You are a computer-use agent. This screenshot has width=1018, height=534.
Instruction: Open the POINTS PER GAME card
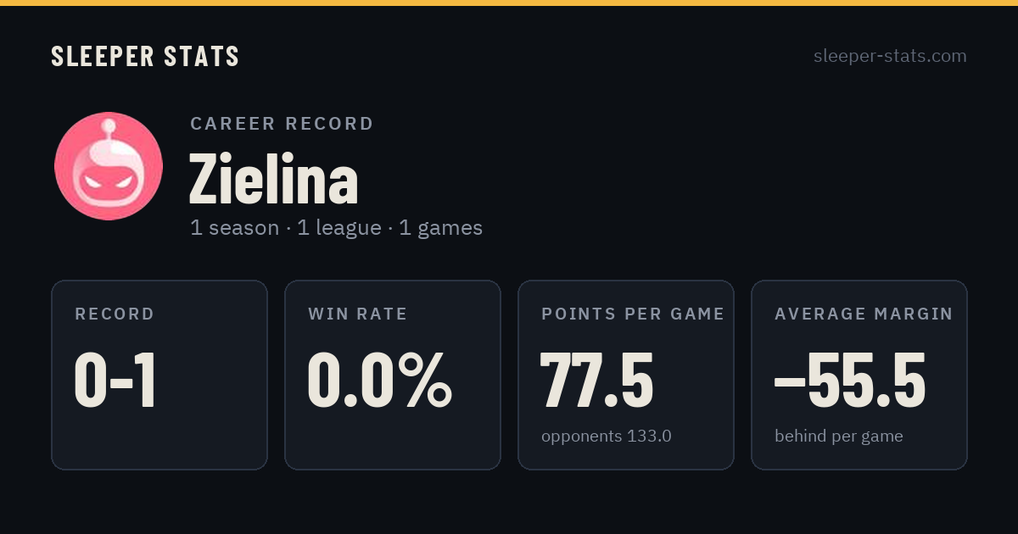tap(626, 375)
